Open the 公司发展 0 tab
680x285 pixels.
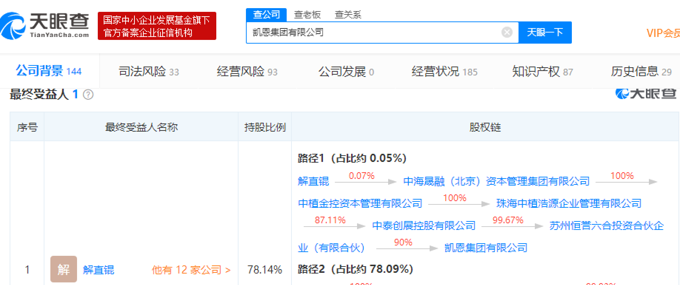[x=346, y=71]
